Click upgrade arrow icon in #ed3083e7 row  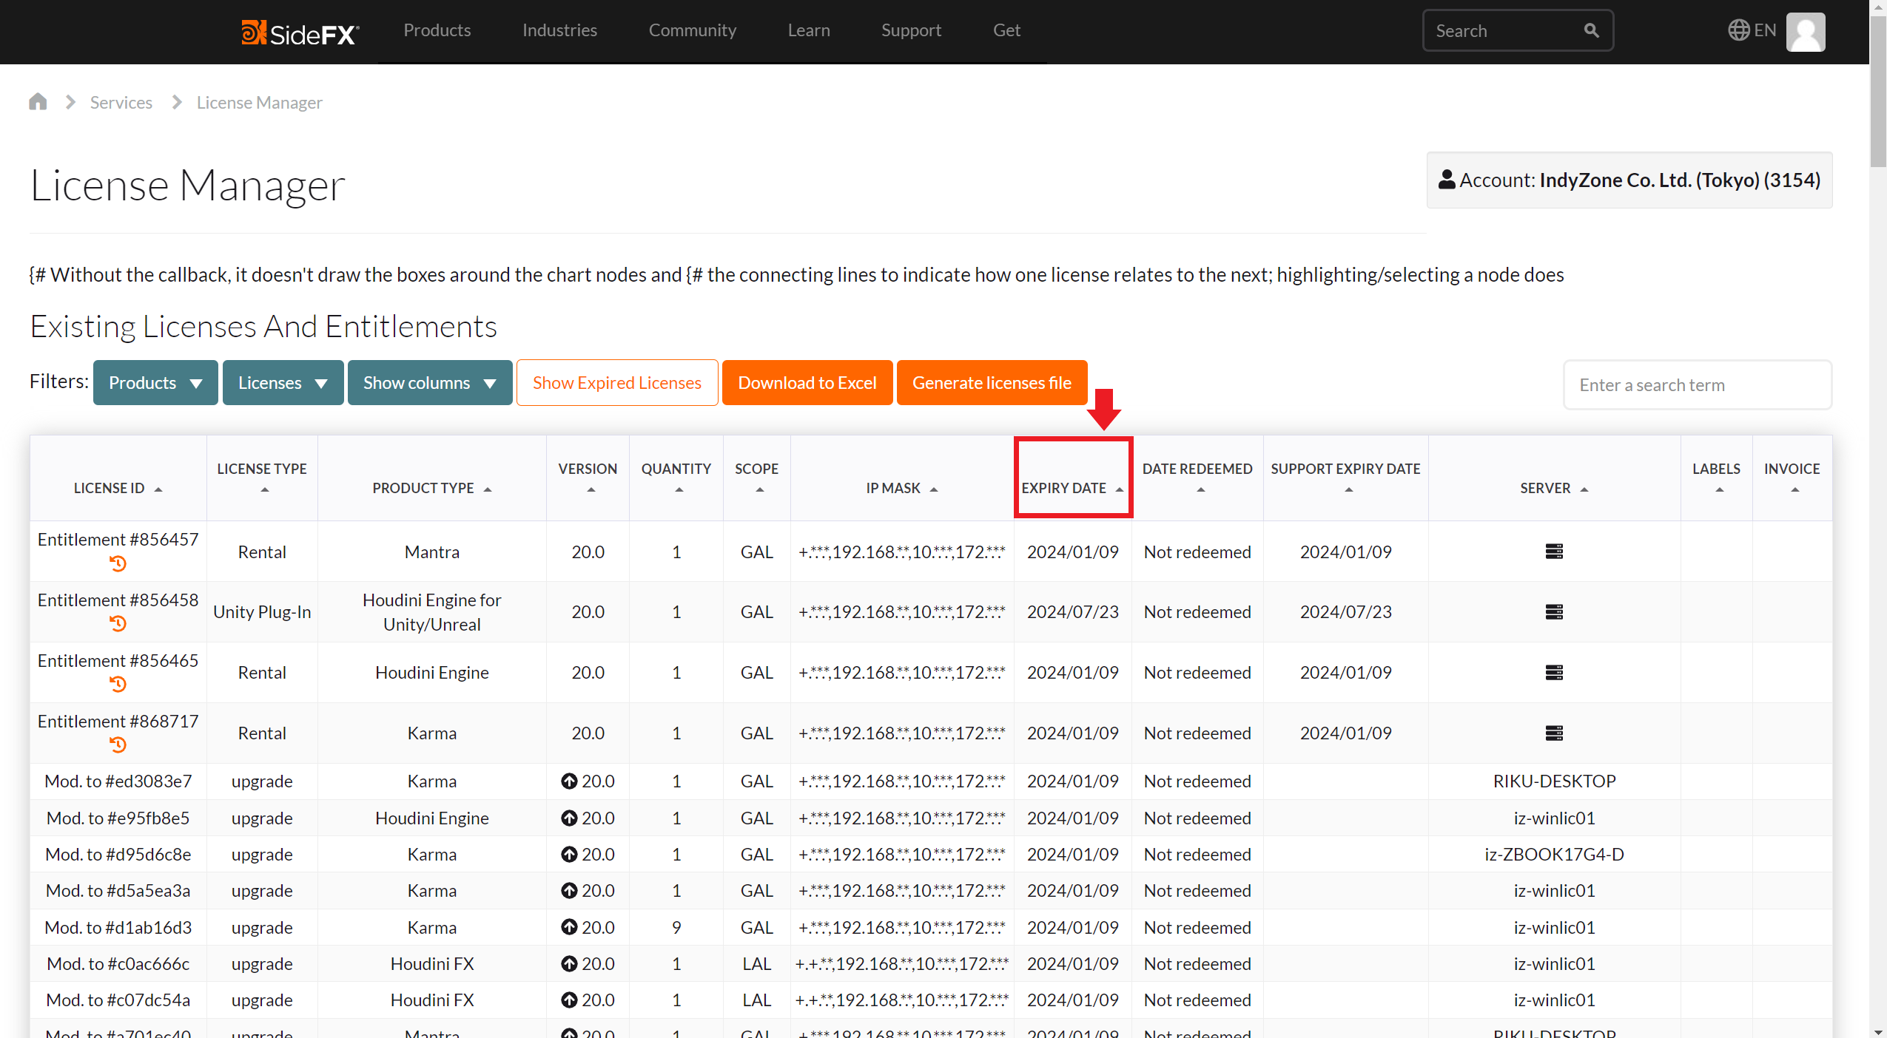click(x=569, y=781)
